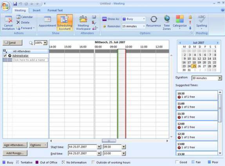Screen dimensions: 225x166
Task: Go to previous month in calendar
Action: [180, 43]
